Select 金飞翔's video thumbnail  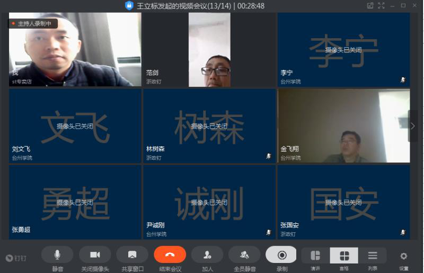tap(343, 125)
